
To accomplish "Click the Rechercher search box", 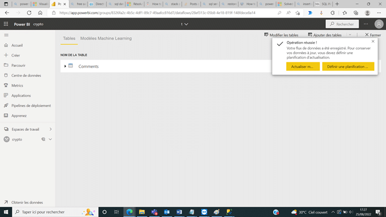I will coord(342,24).
